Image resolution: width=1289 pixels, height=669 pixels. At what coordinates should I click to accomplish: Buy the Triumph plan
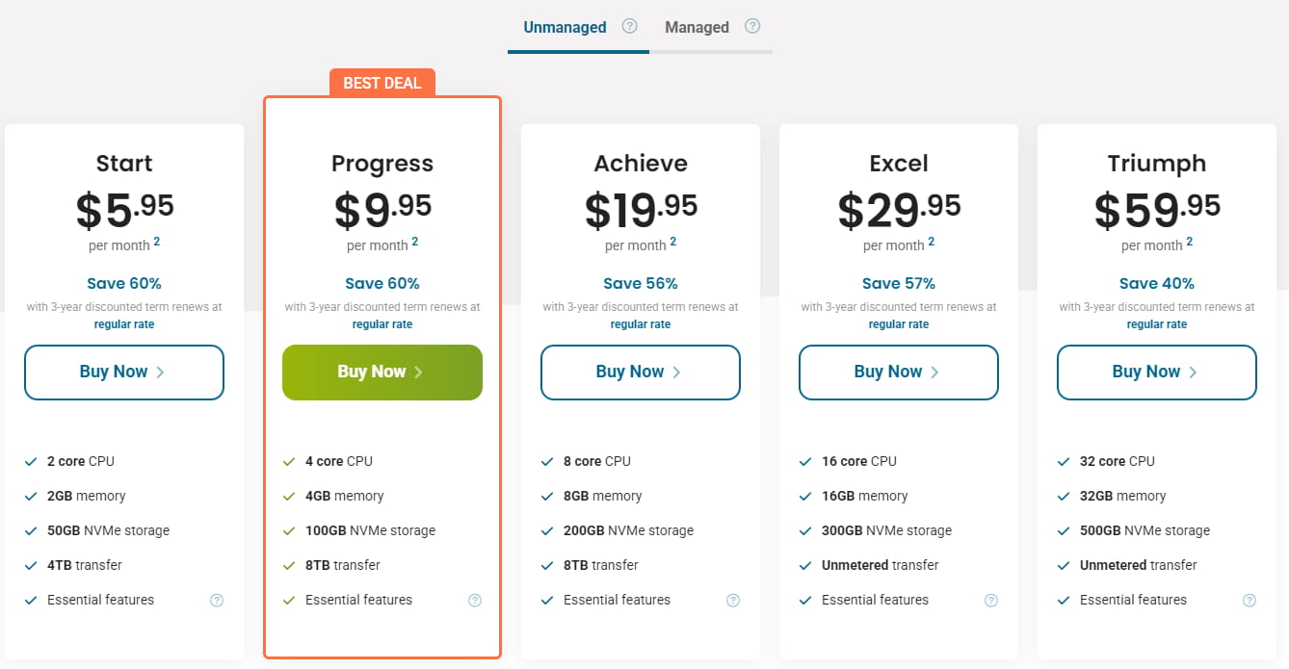point(1157,373)
